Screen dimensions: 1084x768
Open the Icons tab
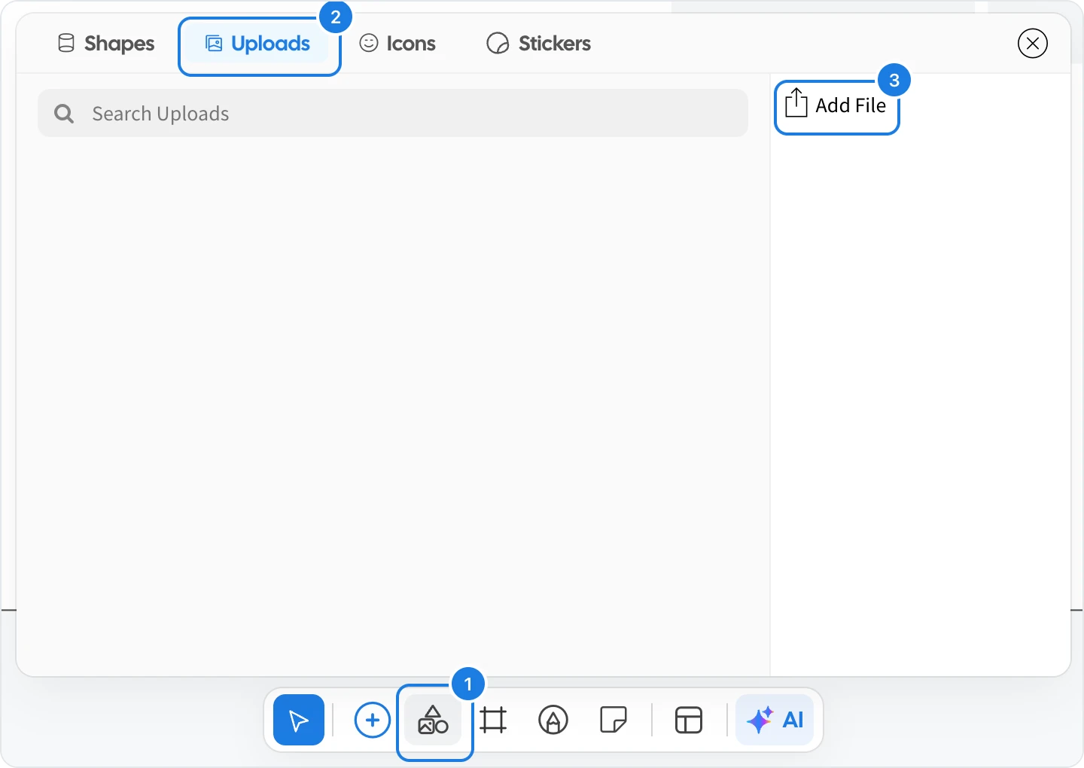coord(397,44)
